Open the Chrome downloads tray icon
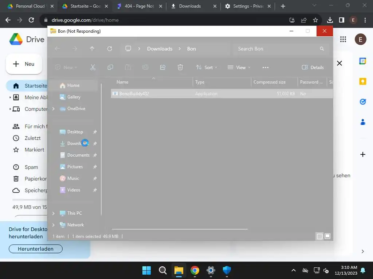The image size is (373, 279). click(x=330, y=20)
